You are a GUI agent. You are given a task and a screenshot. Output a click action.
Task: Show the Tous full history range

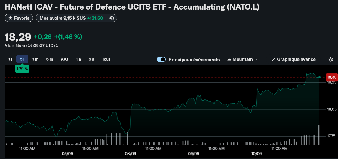106,59
